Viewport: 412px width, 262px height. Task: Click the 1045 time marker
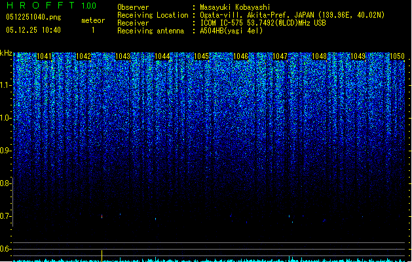[x=201, y=56]
